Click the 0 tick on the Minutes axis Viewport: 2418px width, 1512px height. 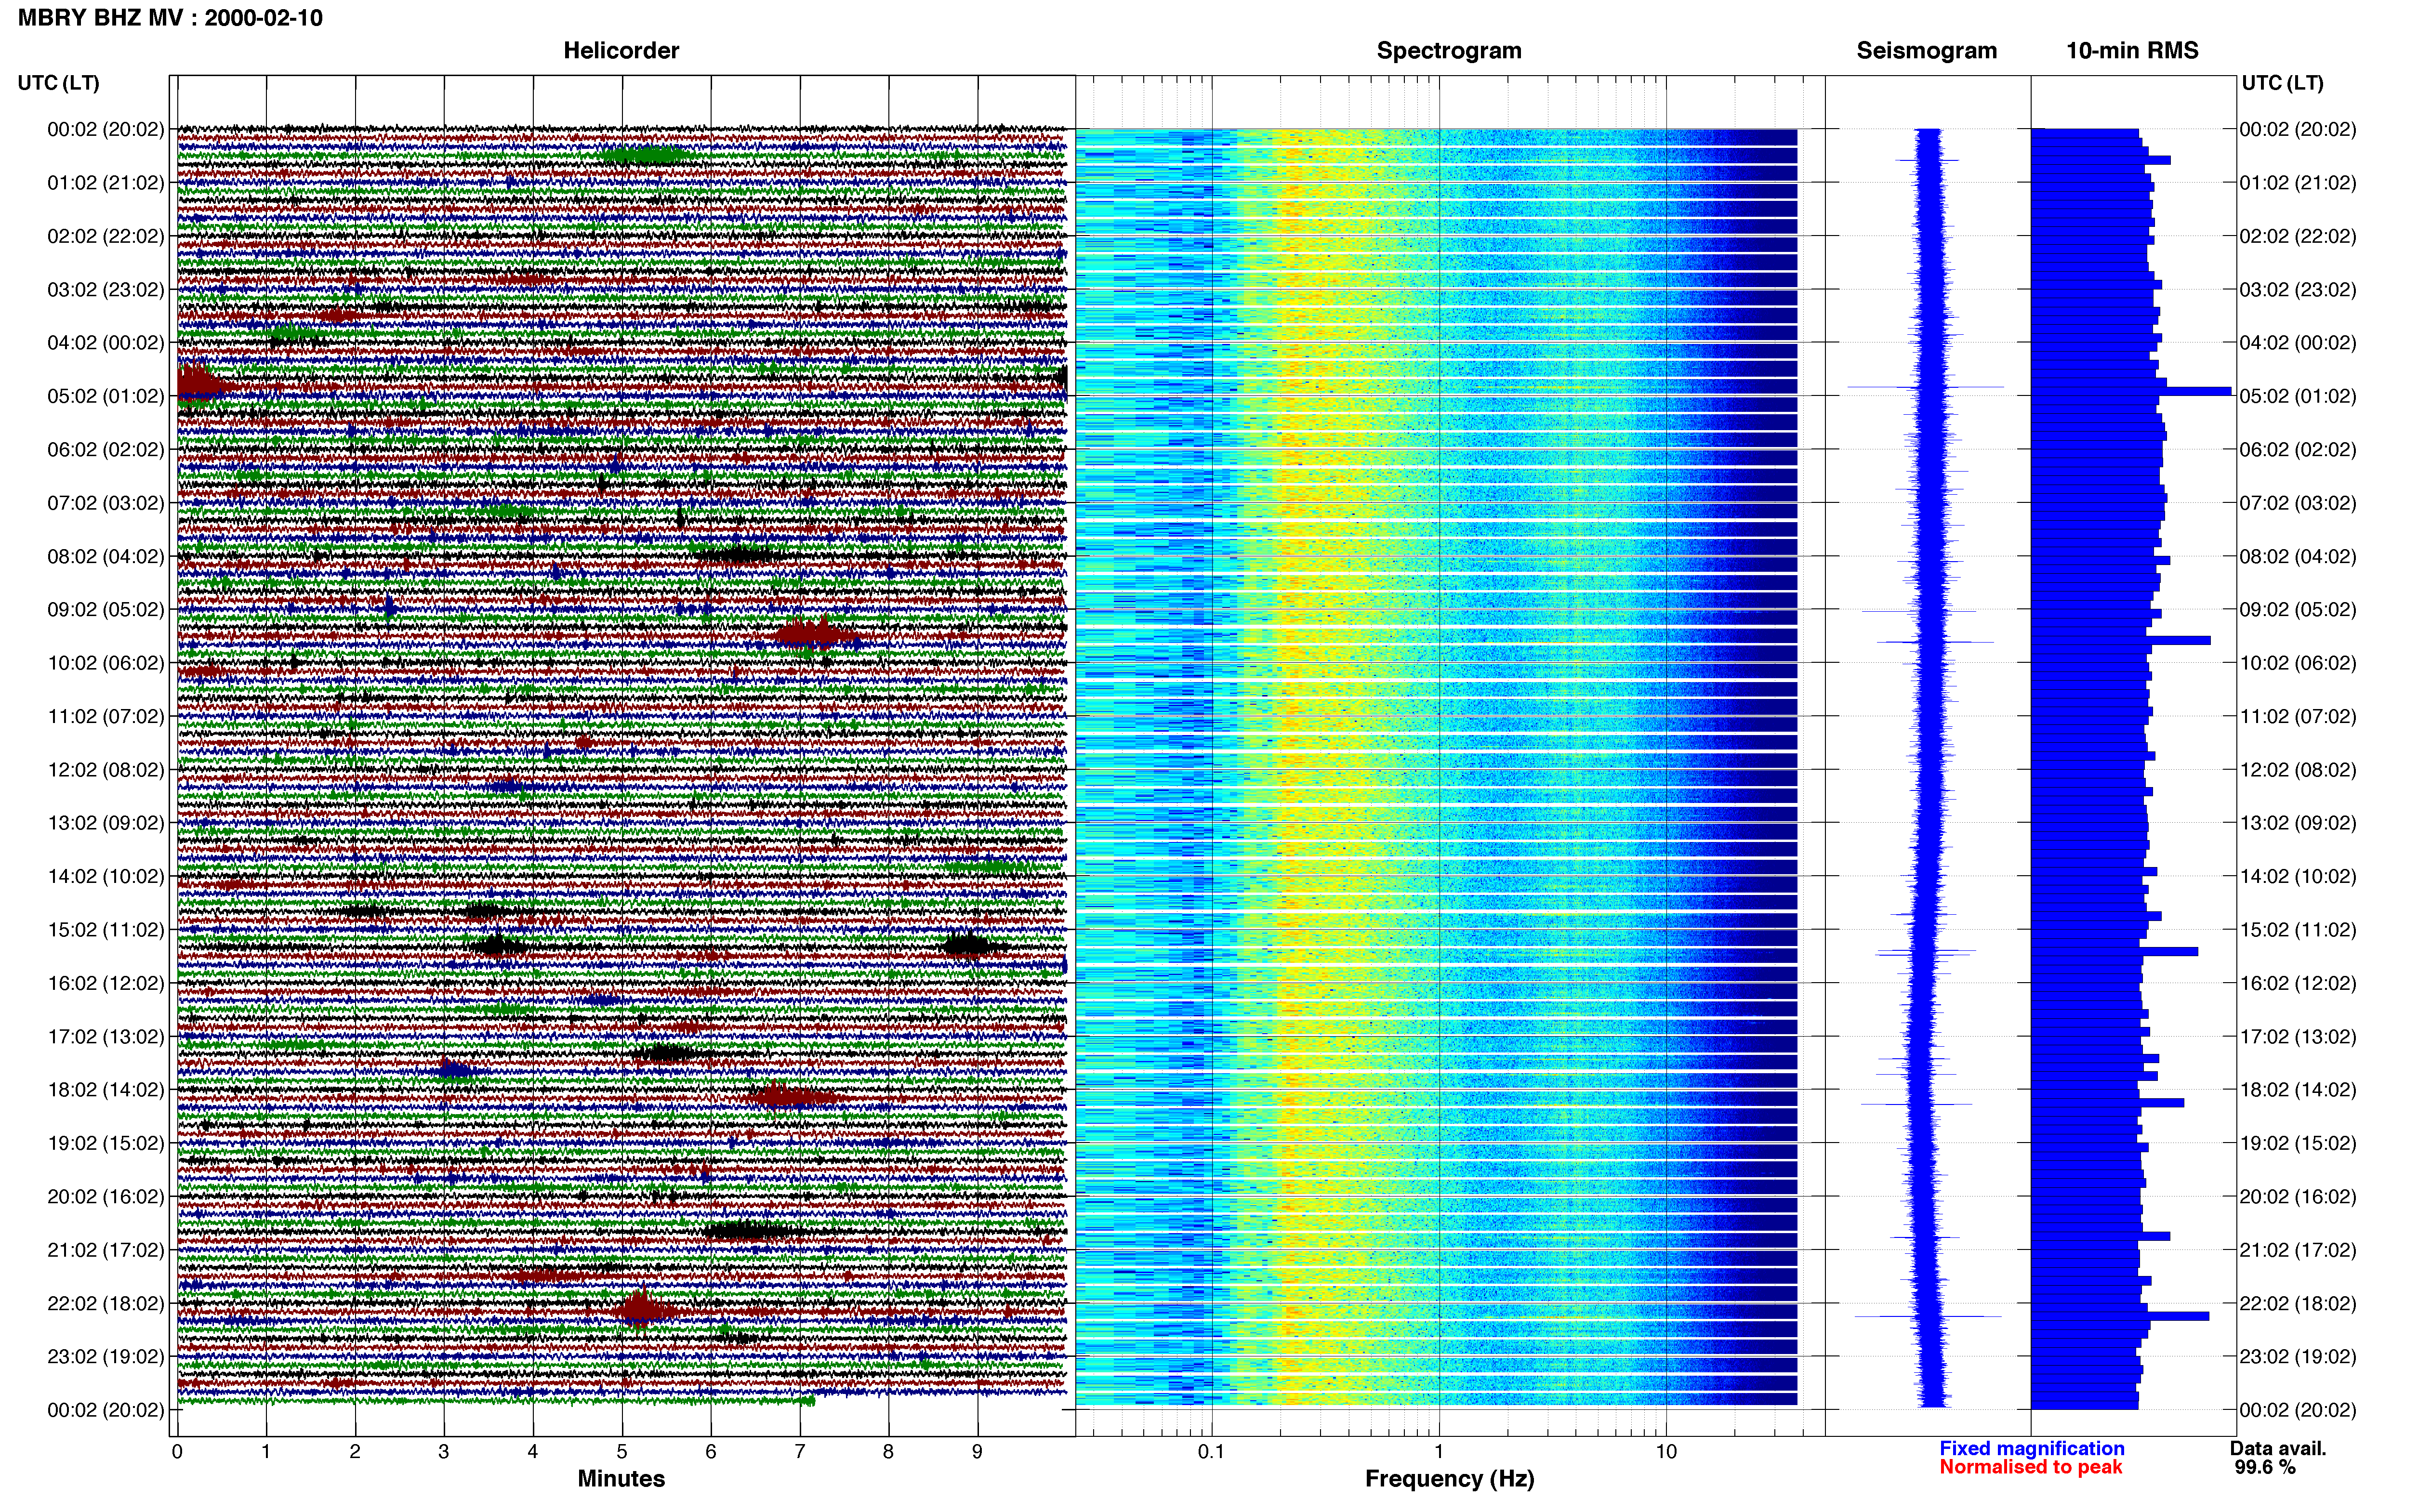pyautogui.click(x=177, y=1451)
